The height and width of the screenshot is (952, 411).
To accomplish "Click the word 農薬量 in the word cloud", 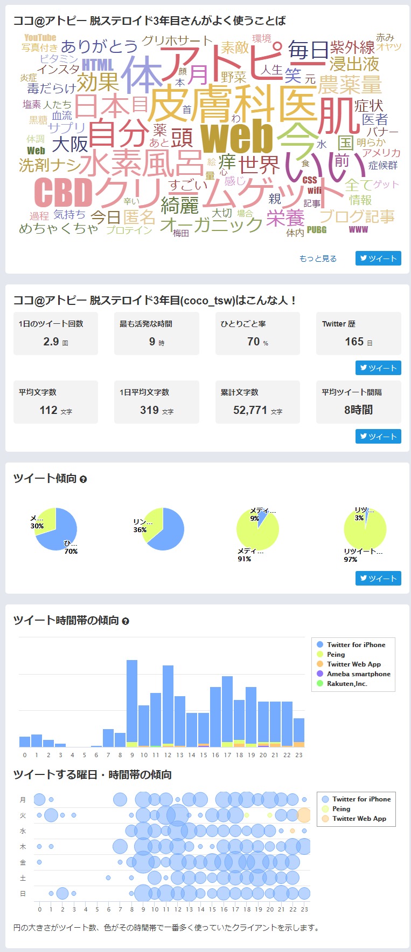I will (350, 85).
